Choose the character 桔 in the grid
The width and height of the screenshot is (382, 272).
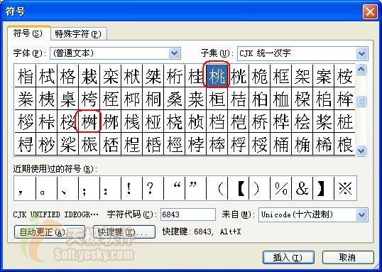click(x=239, y=99)
